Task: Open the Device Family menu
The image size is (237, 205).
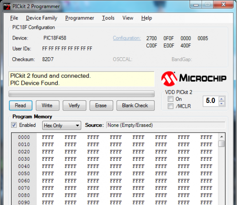Action: point(42,18)
